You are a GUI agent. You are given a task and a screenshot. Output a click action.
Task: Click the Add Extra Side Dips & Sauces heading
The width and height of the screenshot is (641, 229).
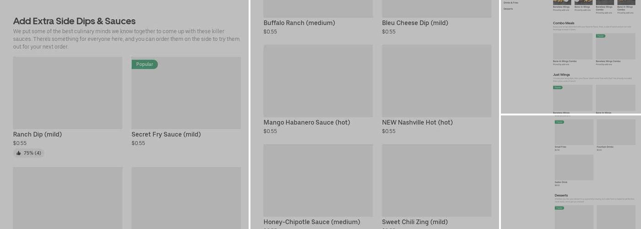point(74,21)
